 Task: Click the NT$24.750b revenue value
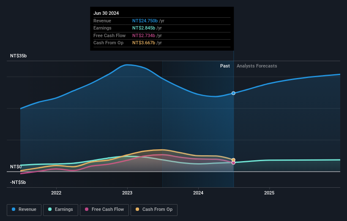(145, 21)
